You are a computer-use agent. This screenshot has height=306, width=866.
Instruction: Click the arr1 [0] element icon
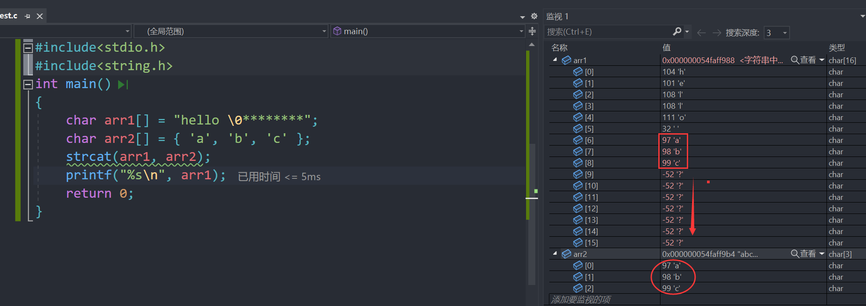click(578, 71)
